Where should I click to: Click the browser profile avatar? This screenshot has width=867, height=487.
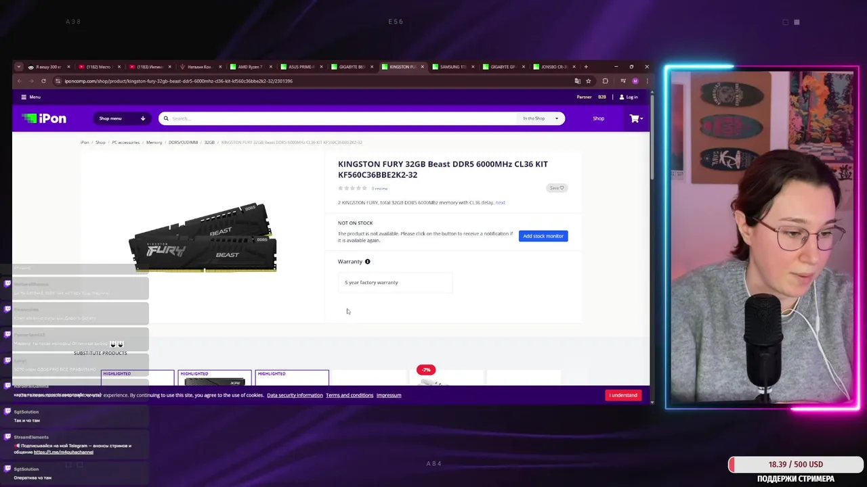click(x=635, y=80)
